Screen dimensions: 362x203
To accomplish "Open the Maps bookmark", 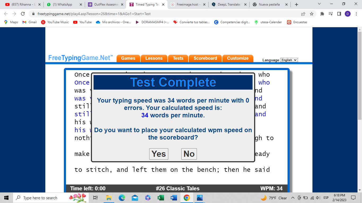I will click(x=11, y=22).
